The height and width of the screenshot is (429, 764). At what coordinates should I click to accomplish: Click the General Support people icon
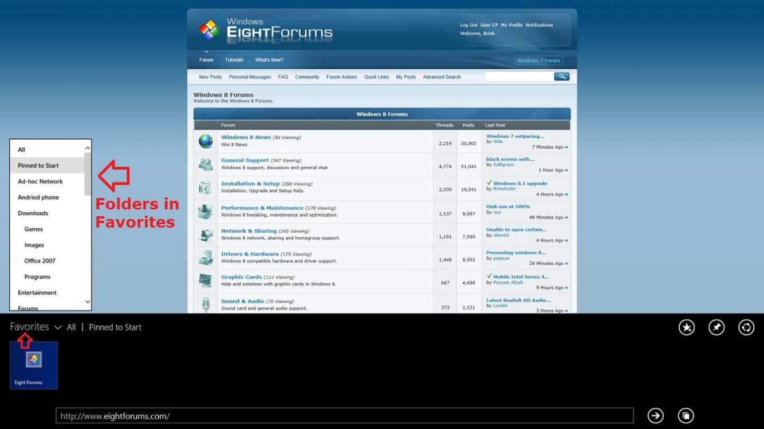206,164
